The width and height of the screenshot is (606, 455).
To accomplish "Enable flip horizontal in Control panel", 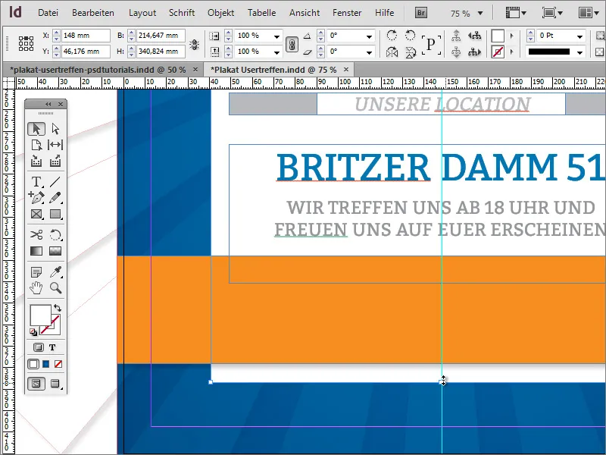I will (392, 51).
